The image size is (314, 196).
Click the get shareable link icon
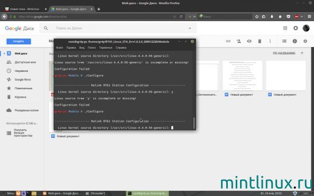[x=228, y=41]
